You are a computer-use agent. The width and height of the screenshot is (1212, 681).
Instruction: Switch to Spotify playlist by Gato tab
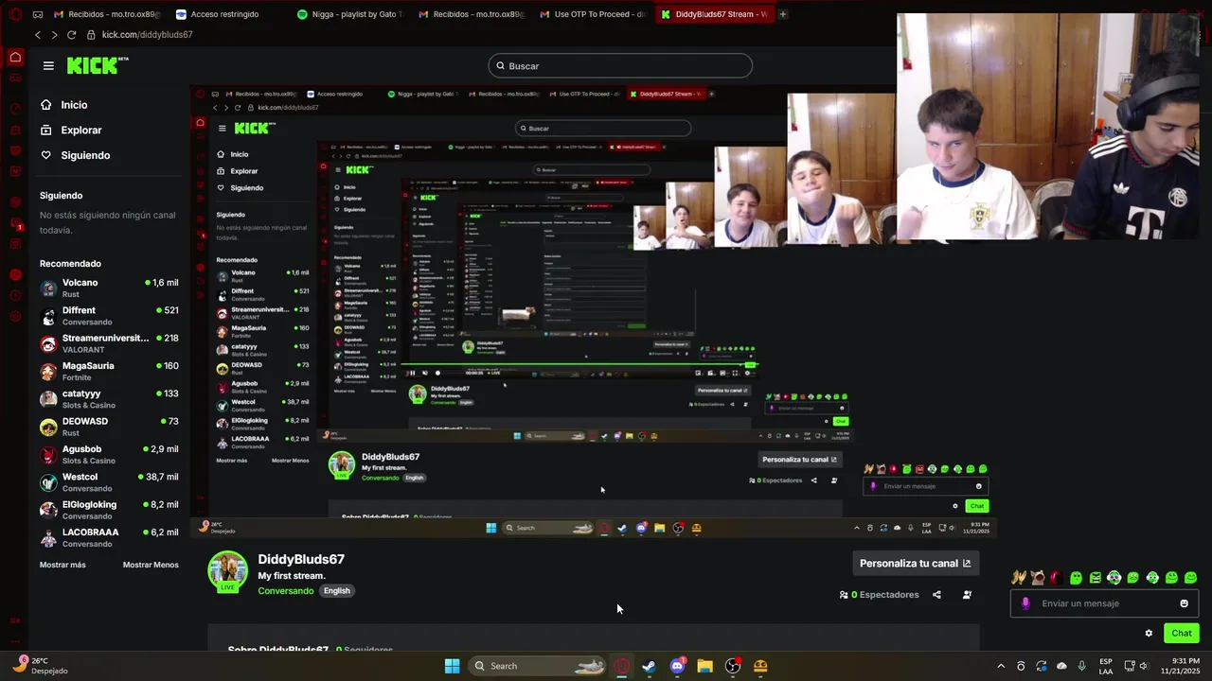[x=350, y=14]
